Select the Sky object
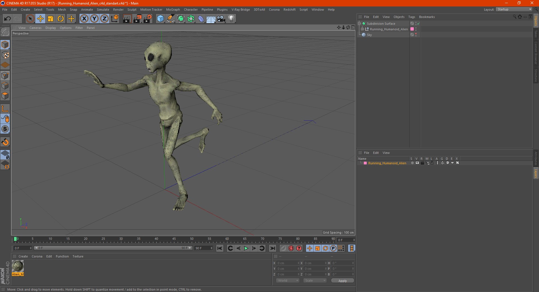This screenshot has height=292, width=539. pyautogui.click(x=369, y=35)
